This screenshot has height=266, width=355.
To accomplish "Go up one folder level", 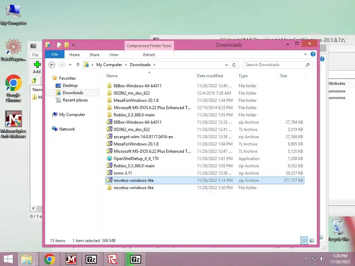I will click(78, 65).
